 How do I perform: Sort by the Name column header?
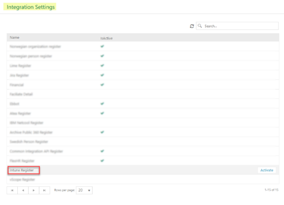[15, 38]
